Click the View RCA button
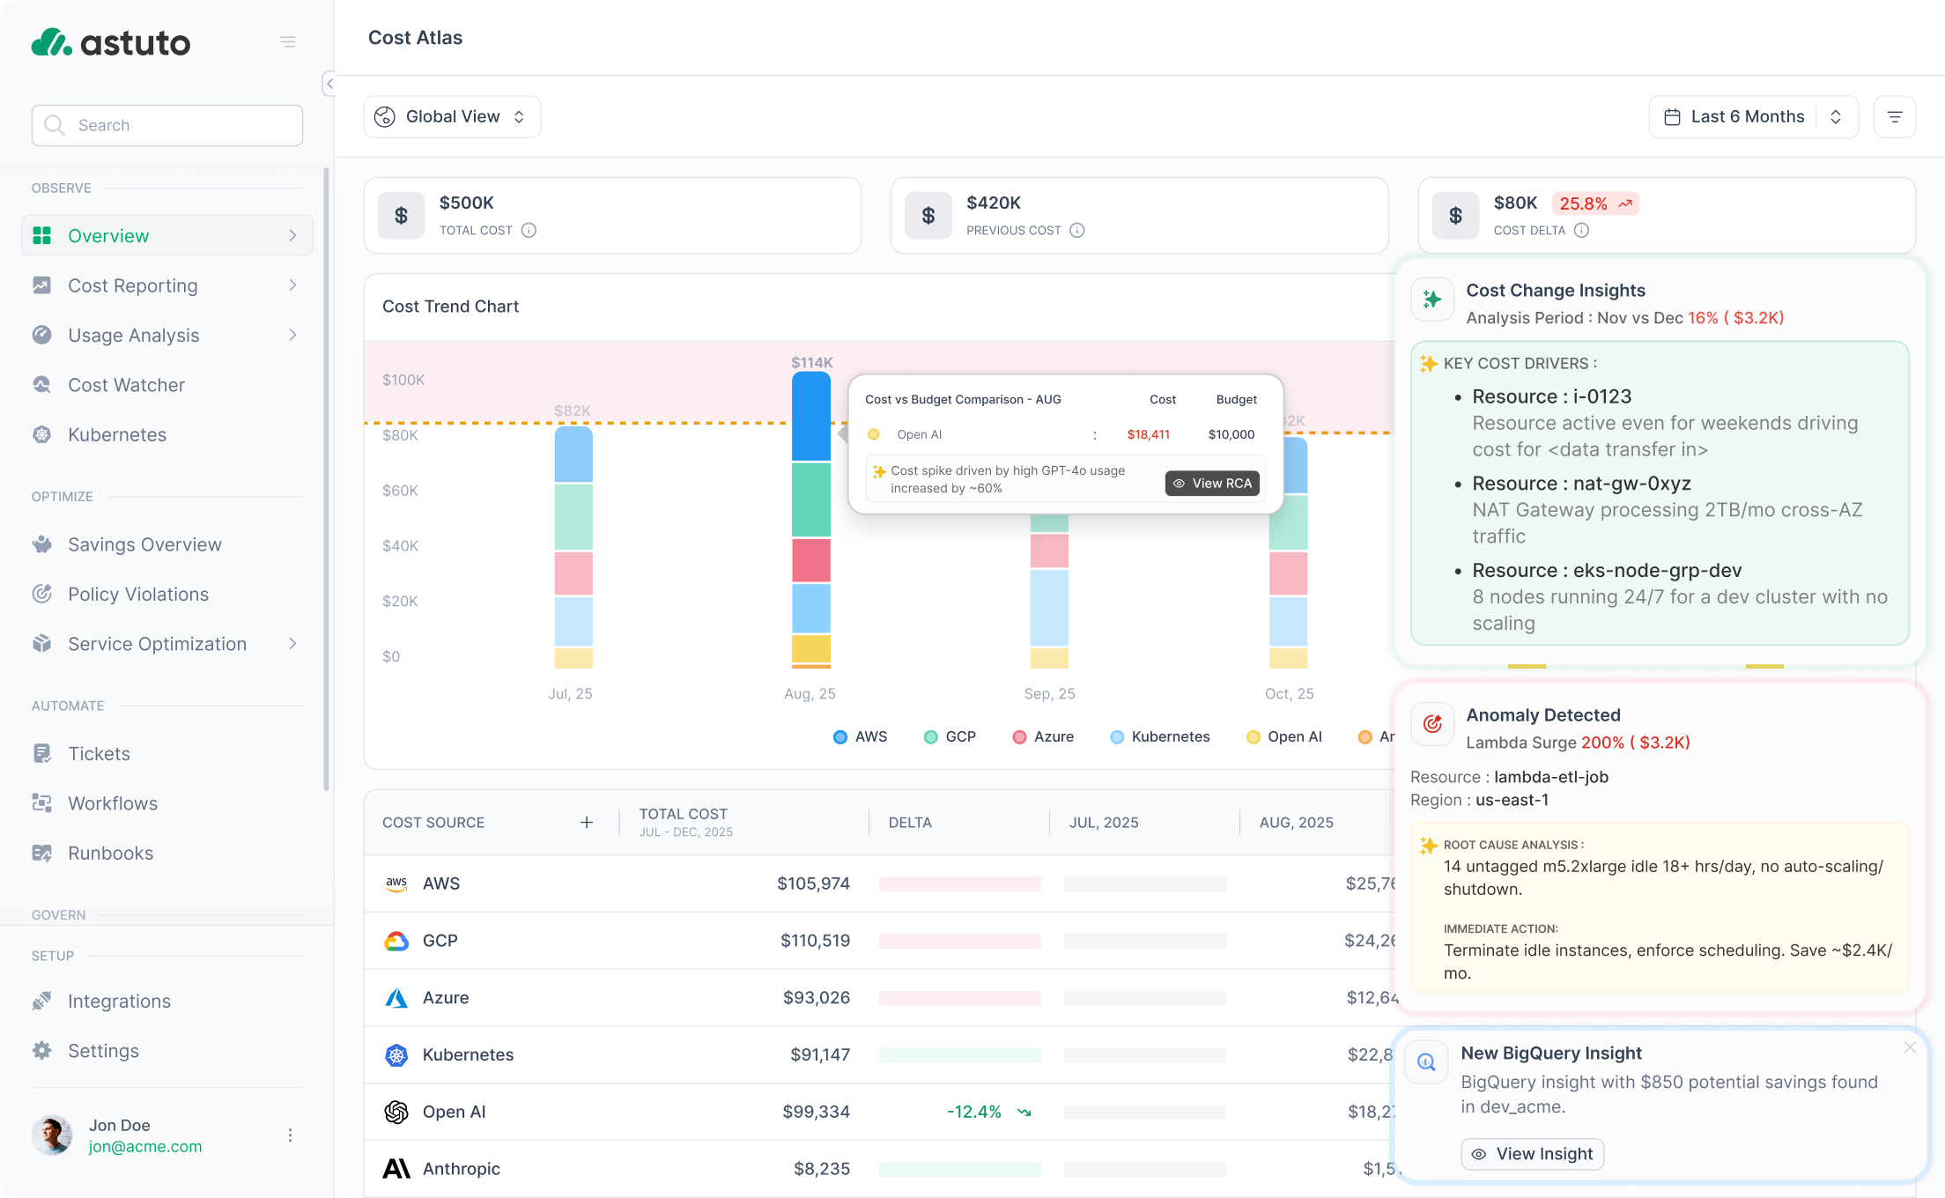Image resolution: width=1945 pixels, height=1198 pixels. click(1212, 484)
